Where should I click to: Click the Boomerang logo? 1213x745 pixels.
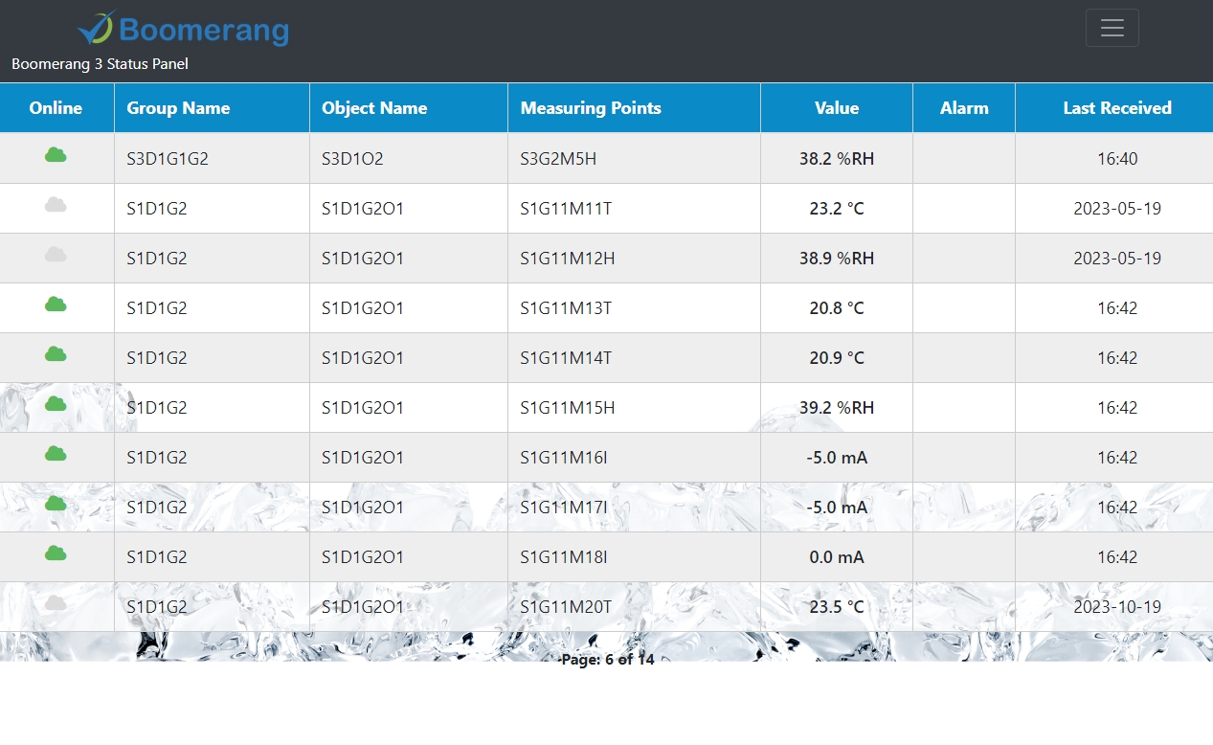pos(183,29)
